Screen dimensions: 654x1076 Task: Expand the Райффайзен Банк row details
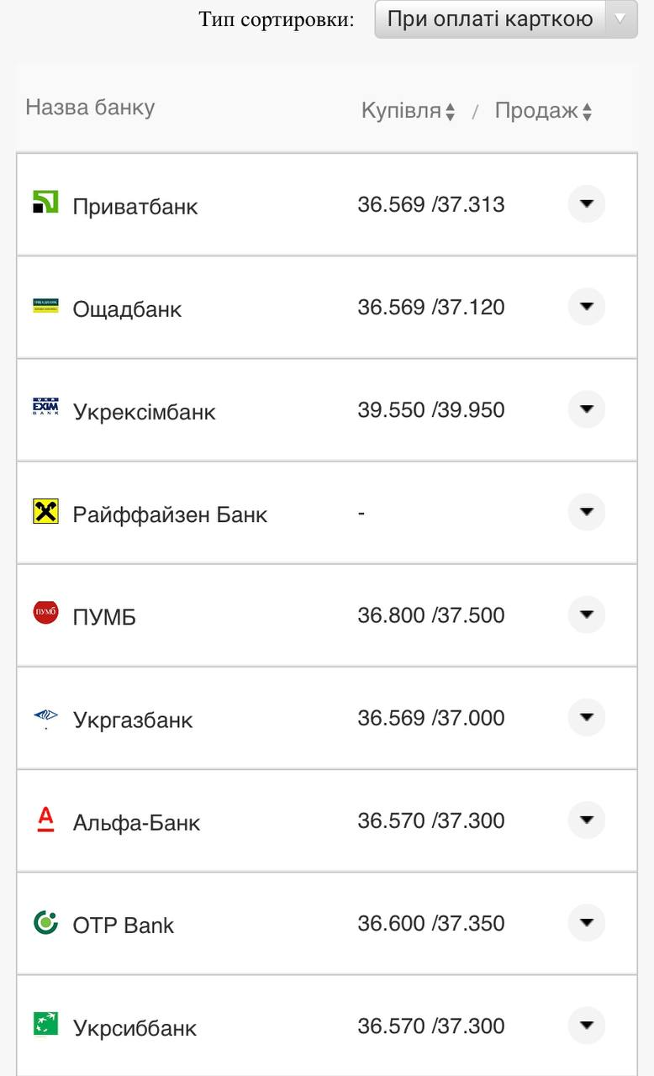[587, 512]
